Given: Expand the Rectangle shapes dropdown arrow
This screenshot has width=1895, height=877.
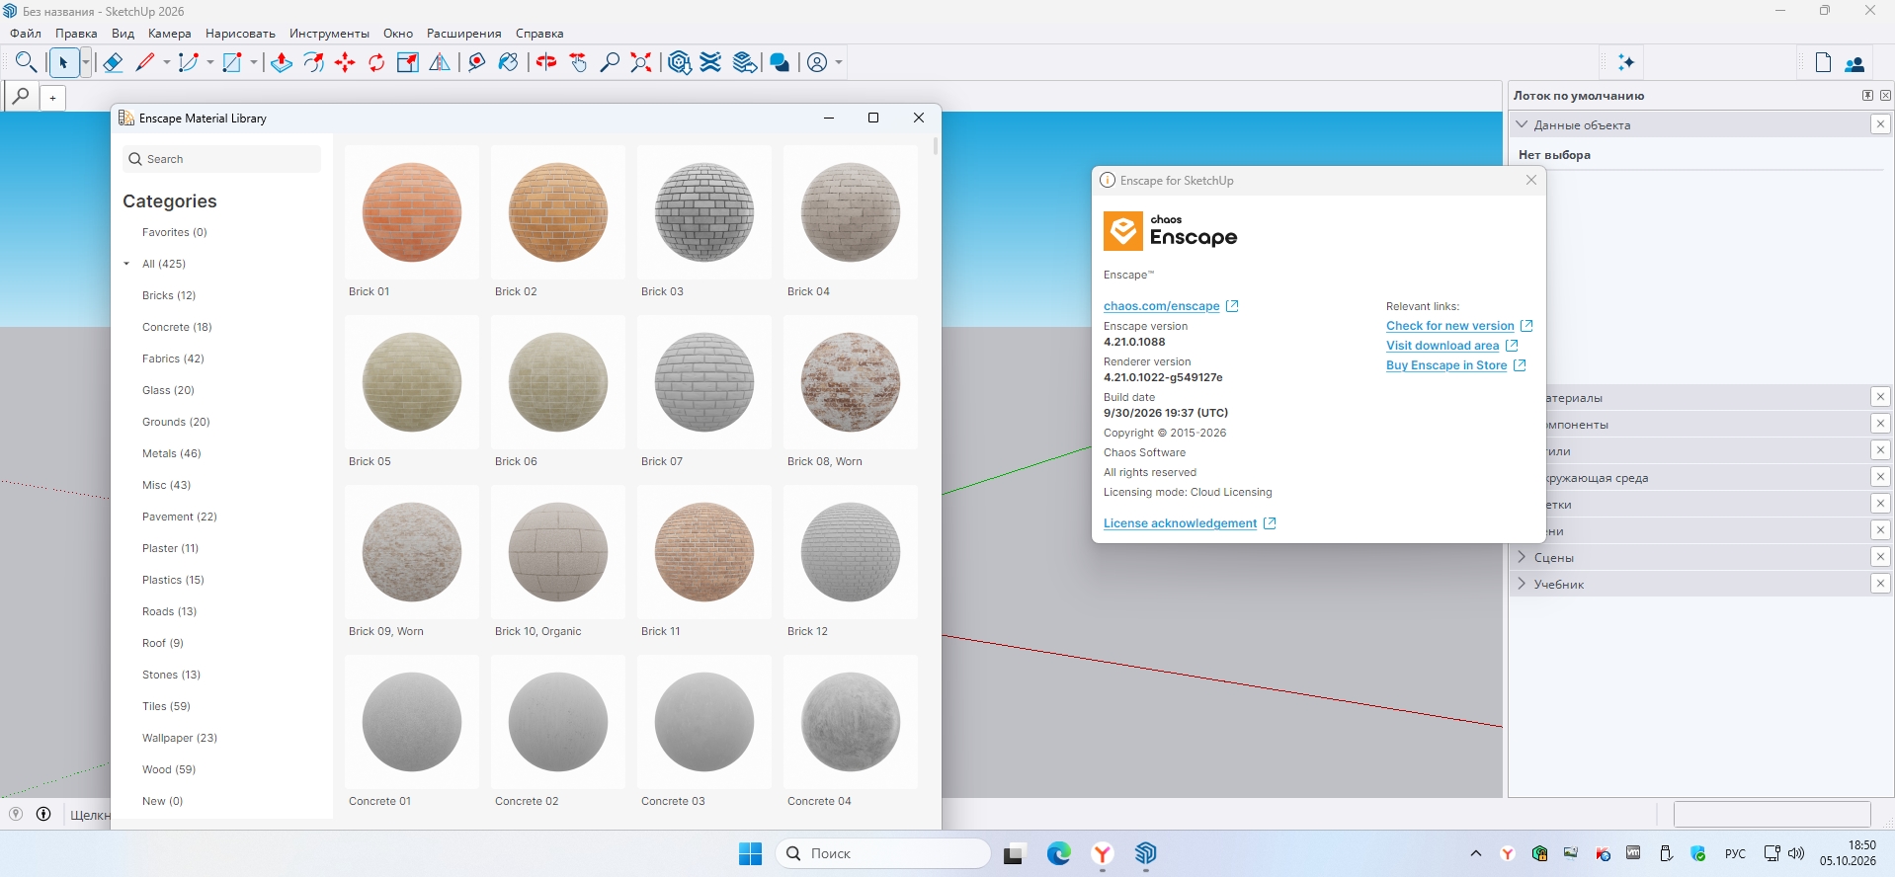Looking at the screenshot, I should pos(253,62).
